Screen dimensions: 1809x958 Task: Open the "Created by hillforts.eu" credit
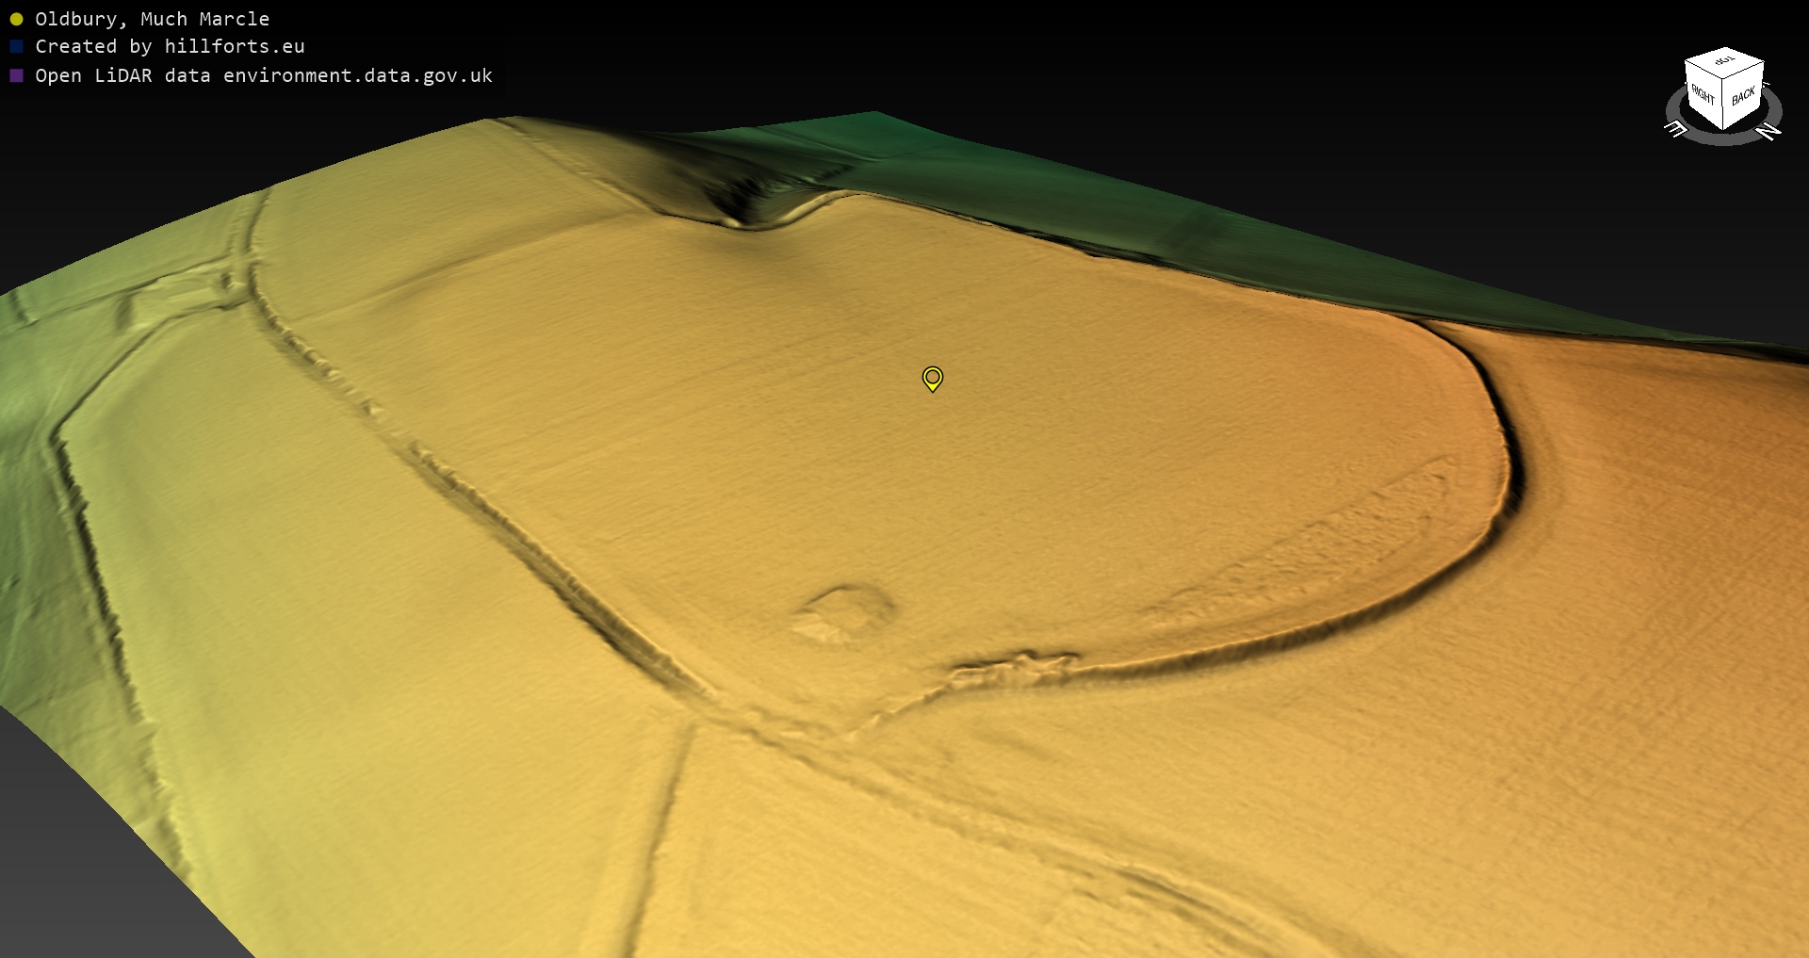170,46
